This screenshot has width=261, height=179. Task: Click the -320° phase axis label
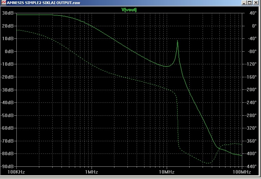coord(251,128)
